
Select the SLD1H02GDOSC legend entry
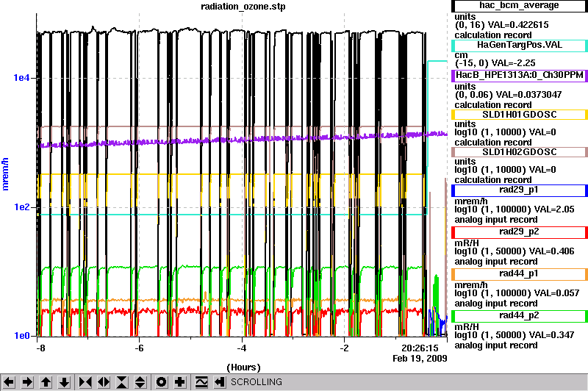tap(519, 152)
